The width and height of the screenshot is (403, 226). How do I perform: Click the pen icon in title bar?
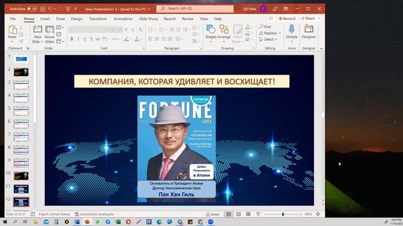275,9
